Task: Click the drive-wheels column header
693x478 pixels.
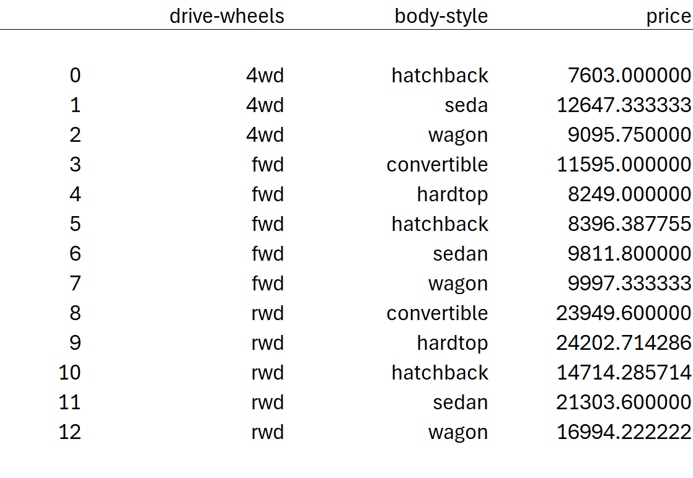Action: coord(227,16)
